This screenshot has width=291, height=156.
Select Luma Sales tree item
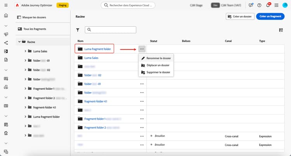tap(40, 51)
